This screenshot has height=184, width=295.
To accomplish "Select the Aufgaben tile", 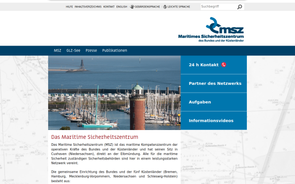I will pos(214,102).
